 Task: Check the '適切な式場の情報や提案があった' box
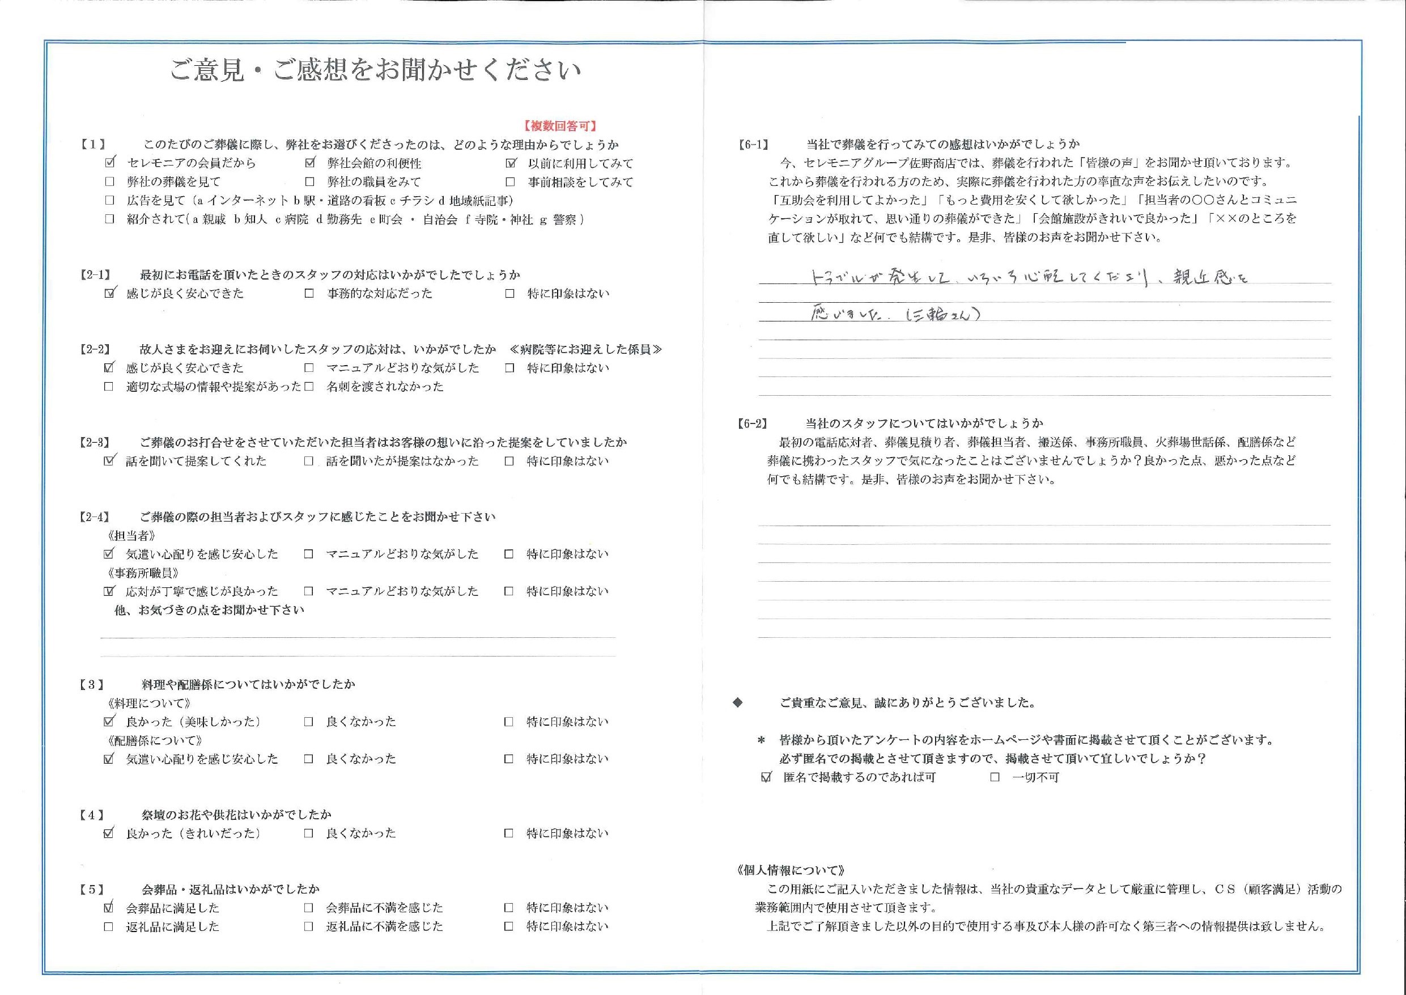(x=109, y=387)
